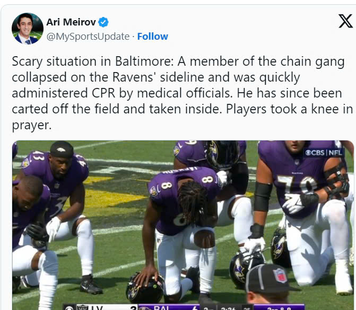Click the @MySportsUpdate handle
The image size is (356, 310).
tap(88, 36)
